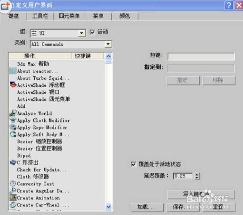The image size is (243, 215).
Task: Switch to the 四元菜单 tab
Action: pos(69,16)
